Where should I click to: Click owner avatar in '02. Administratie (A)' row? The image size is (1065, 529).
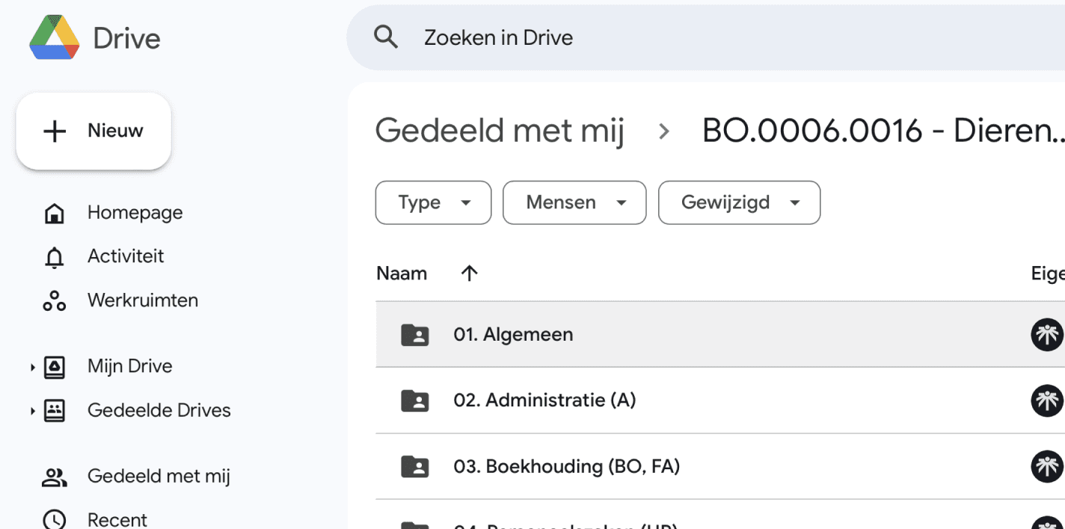[1047, 401]
